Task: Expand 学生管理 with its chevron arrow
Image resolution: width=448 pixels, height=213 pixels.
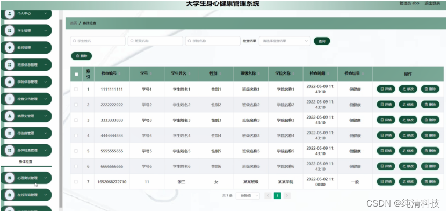Action: (46, 31)
